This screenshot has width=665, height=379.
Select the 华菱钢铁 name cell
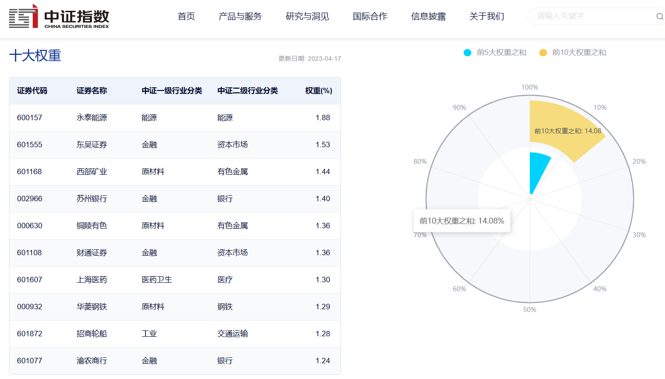(91, 307)
